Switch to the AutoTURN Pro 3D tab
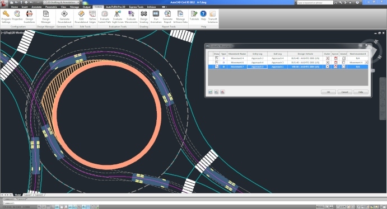387x209 pixels. 115,7
